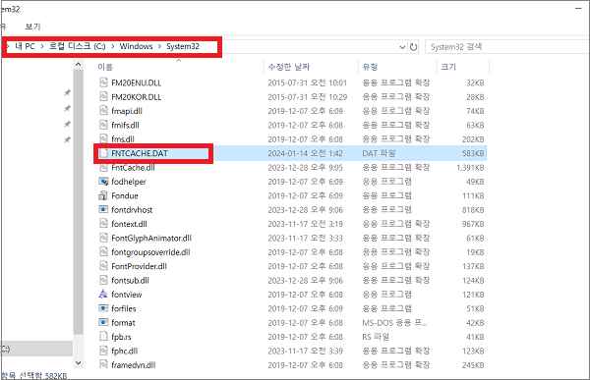Click the fontview application icon
Image resolution: width=590 pixels, height=380 pixels.
click(x=103, y=294)
